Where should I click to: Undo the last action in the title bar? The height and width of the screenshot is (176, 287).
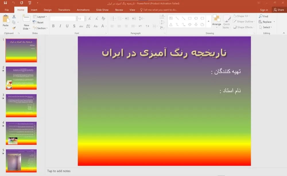[x=13, y=3]
